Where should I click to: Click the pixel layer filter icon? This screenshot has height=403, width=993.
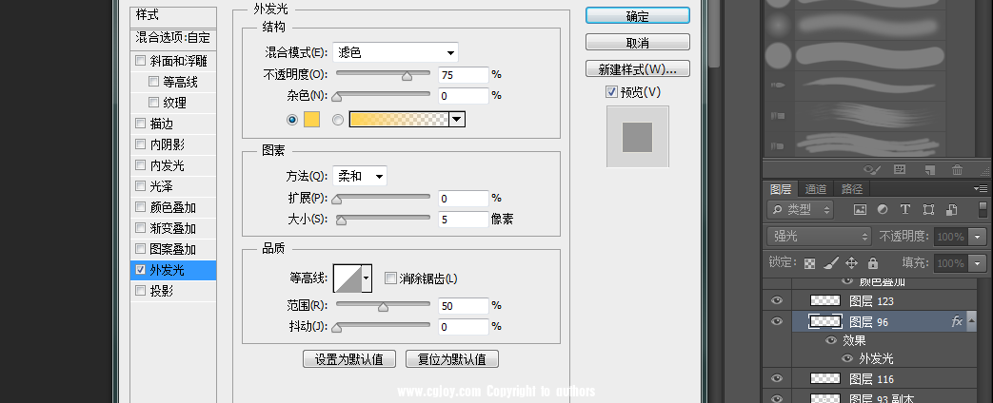[860, 209]
